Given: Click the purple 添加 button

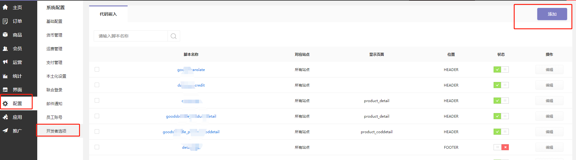Looking at the screenshot, I should (552, 14).
